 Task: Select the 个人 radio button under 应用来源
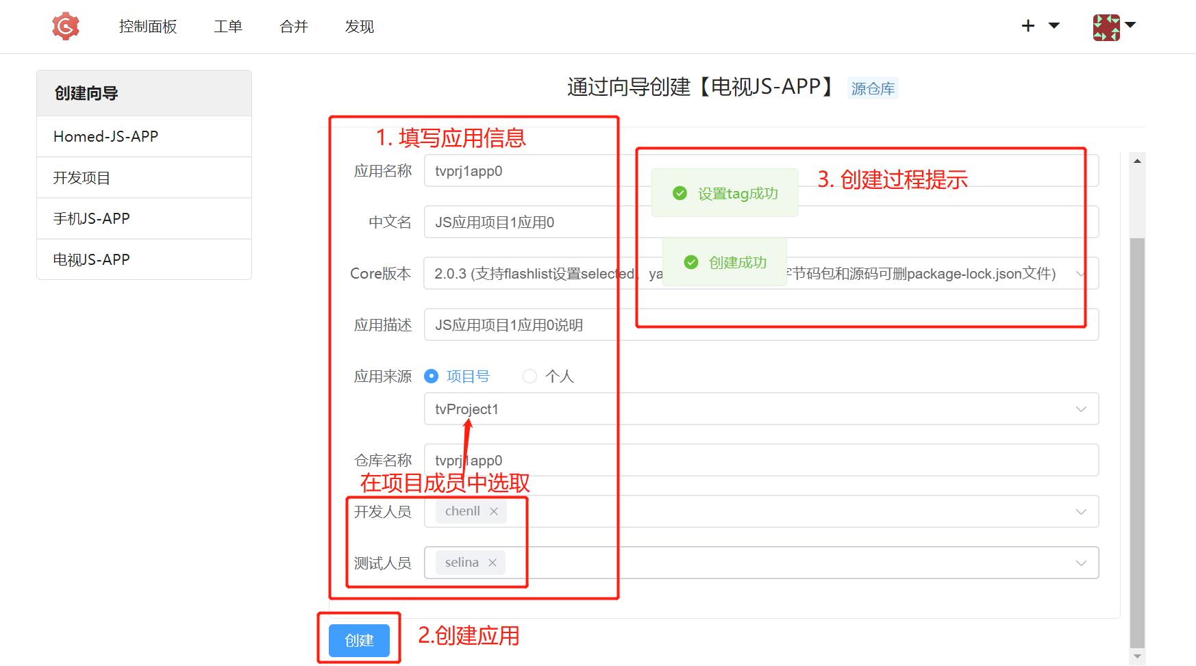[530, 376]
